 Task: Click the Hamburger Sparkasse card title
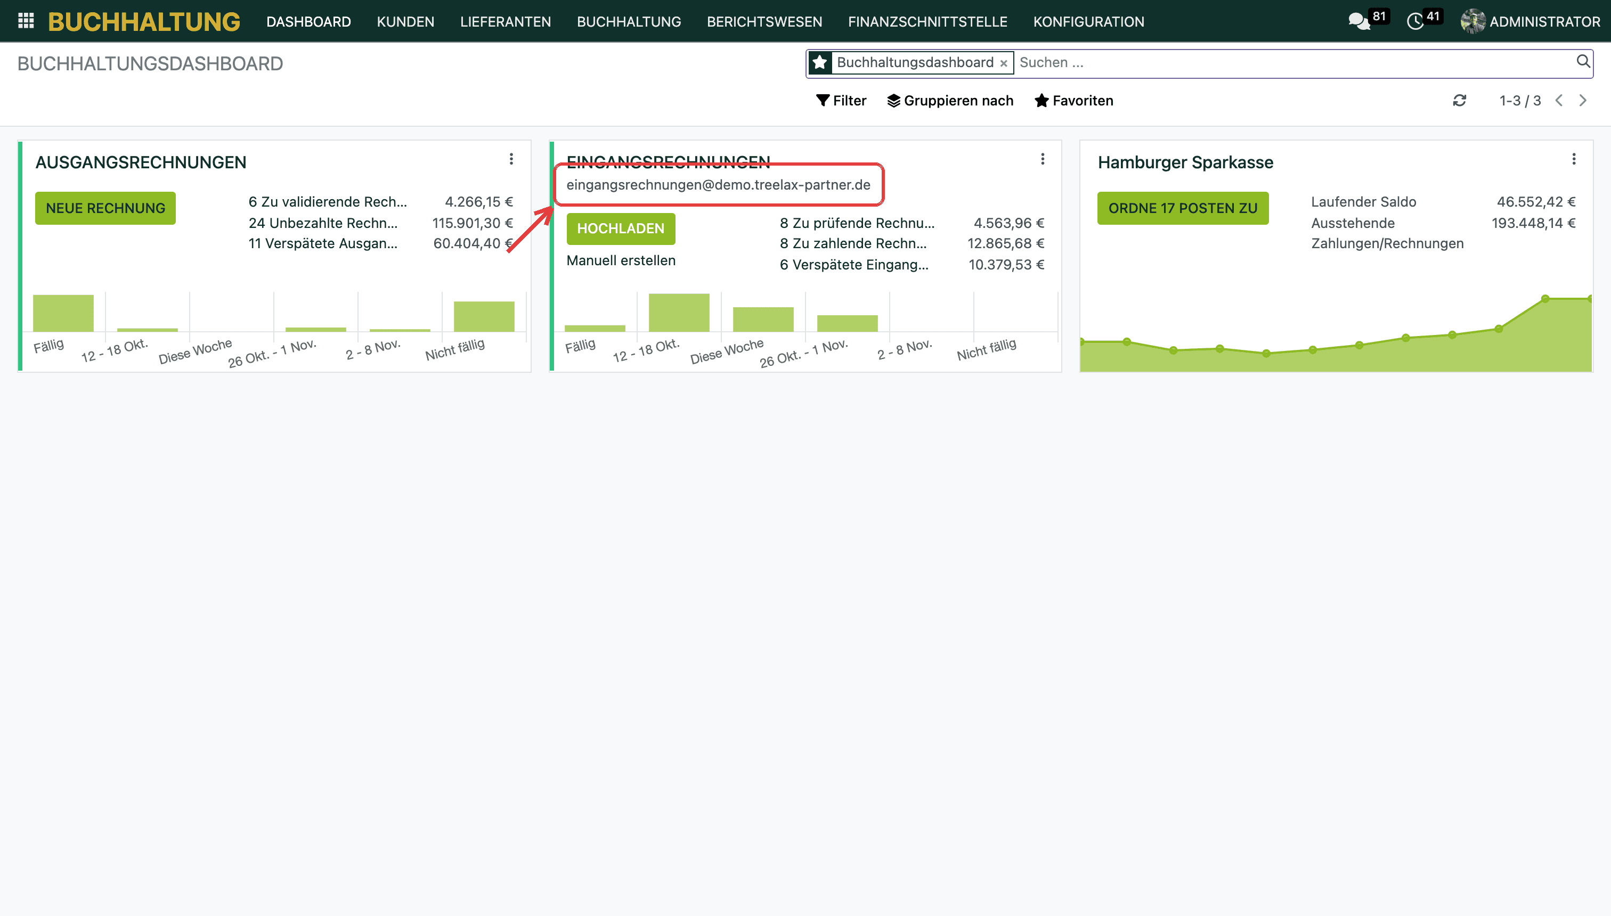point(1185,162)
